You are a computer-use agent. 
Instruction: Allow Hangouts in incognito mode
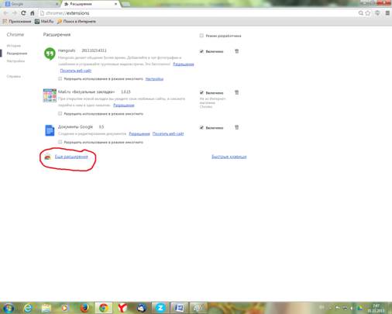(60, 78)
